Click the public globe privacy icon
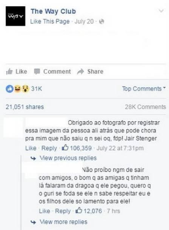169x230 pixels. [x=101, y=22]
